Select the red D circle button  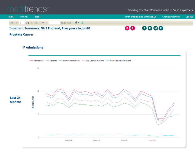(x=127, y=28)
